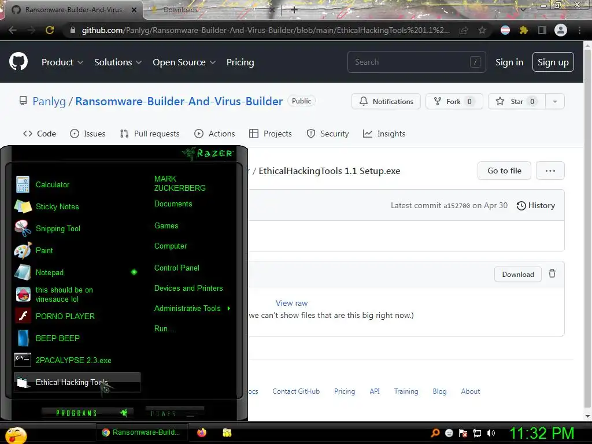Open the Pricing nav link
Image resolution: width=592 pixels, height=444 pixels.
(240, 62)
